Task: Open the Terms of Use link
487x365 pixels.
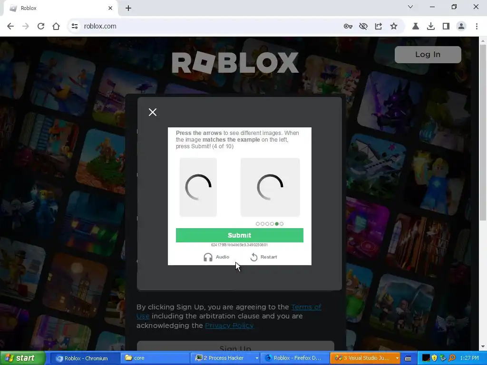Action: click(x=306, y=307)
